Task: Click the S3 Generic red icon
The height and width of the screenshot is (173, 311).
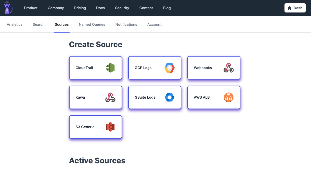Action: tap(110, 127)
